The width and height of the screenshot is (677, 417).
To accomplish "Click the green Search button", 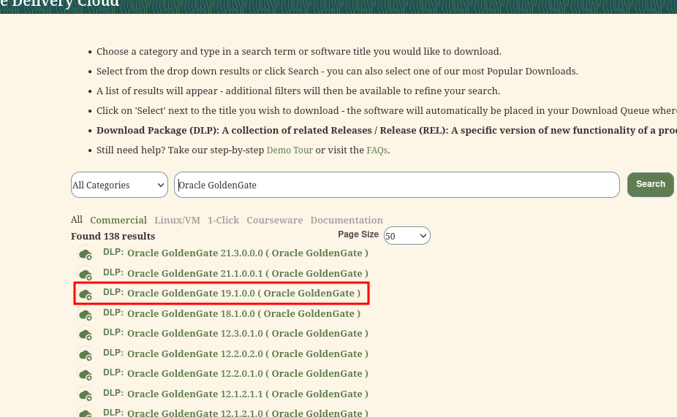I will [x=650, y=185].
